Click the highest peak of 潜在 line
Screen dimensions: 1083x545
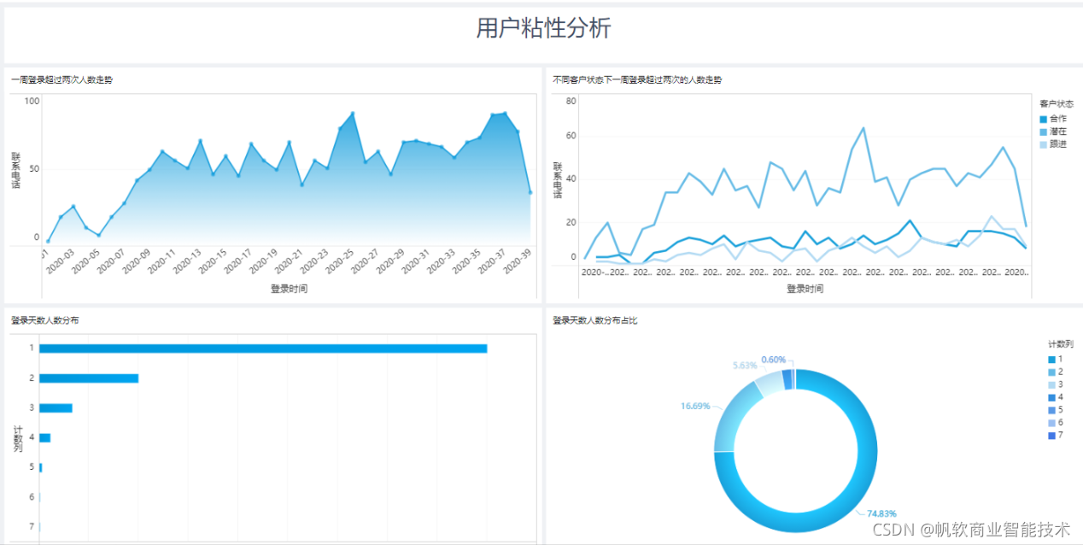tap(863, 128)
